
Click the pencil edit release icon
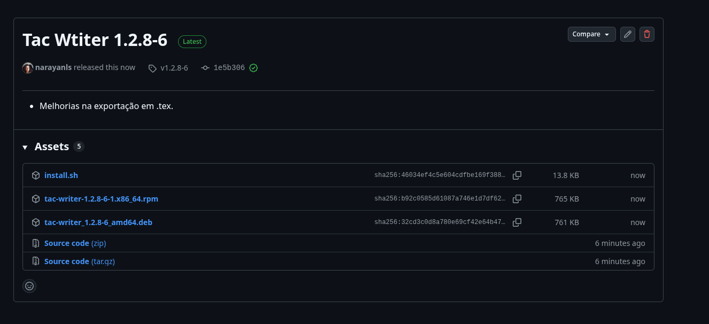[628, 34]
